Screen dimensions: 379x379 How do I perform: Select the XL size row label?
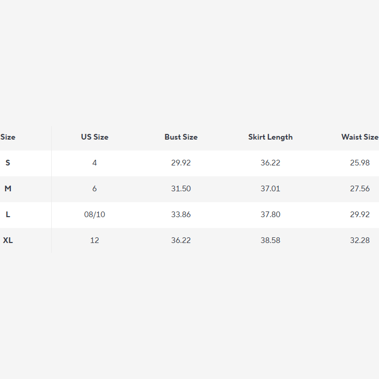click(8, 240)
